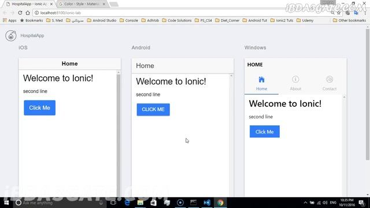
Task: Open the action center notifications icon
Action: 362,203
